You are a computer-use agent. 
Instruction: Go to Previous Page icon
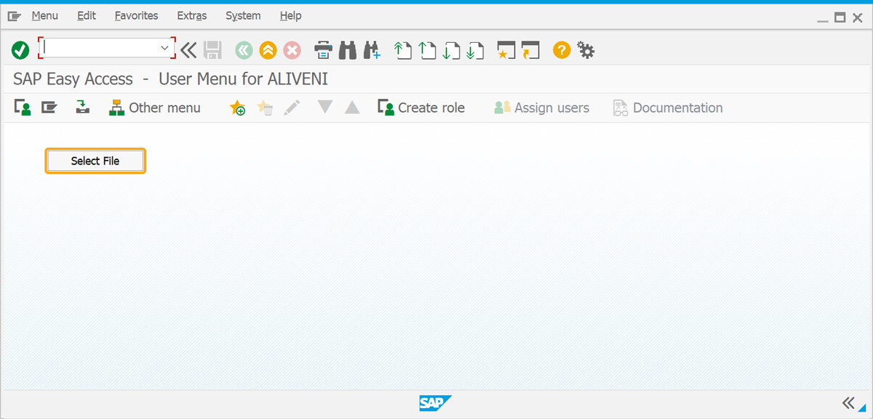(x=428, y=49)
